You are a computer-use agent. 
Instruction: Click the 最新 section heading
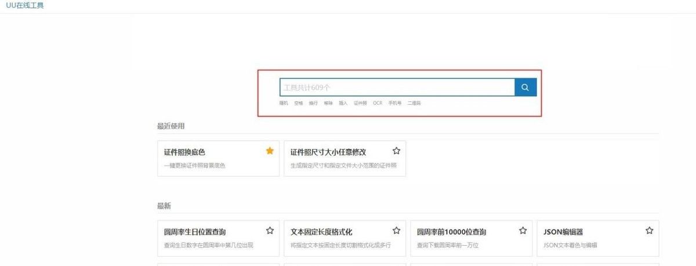pos(164,206)
